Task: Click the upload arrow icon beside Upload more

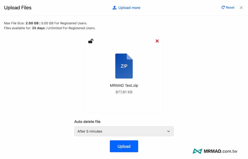Action: 115,8
